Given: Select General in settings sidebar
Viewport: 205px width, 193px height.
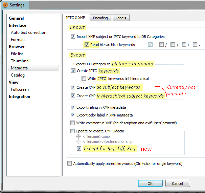Looking at the screenshot, I should (16, 18).
